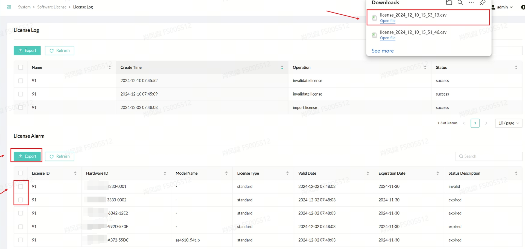Open downloads folder icon in Downloads panel

point(449,3)
